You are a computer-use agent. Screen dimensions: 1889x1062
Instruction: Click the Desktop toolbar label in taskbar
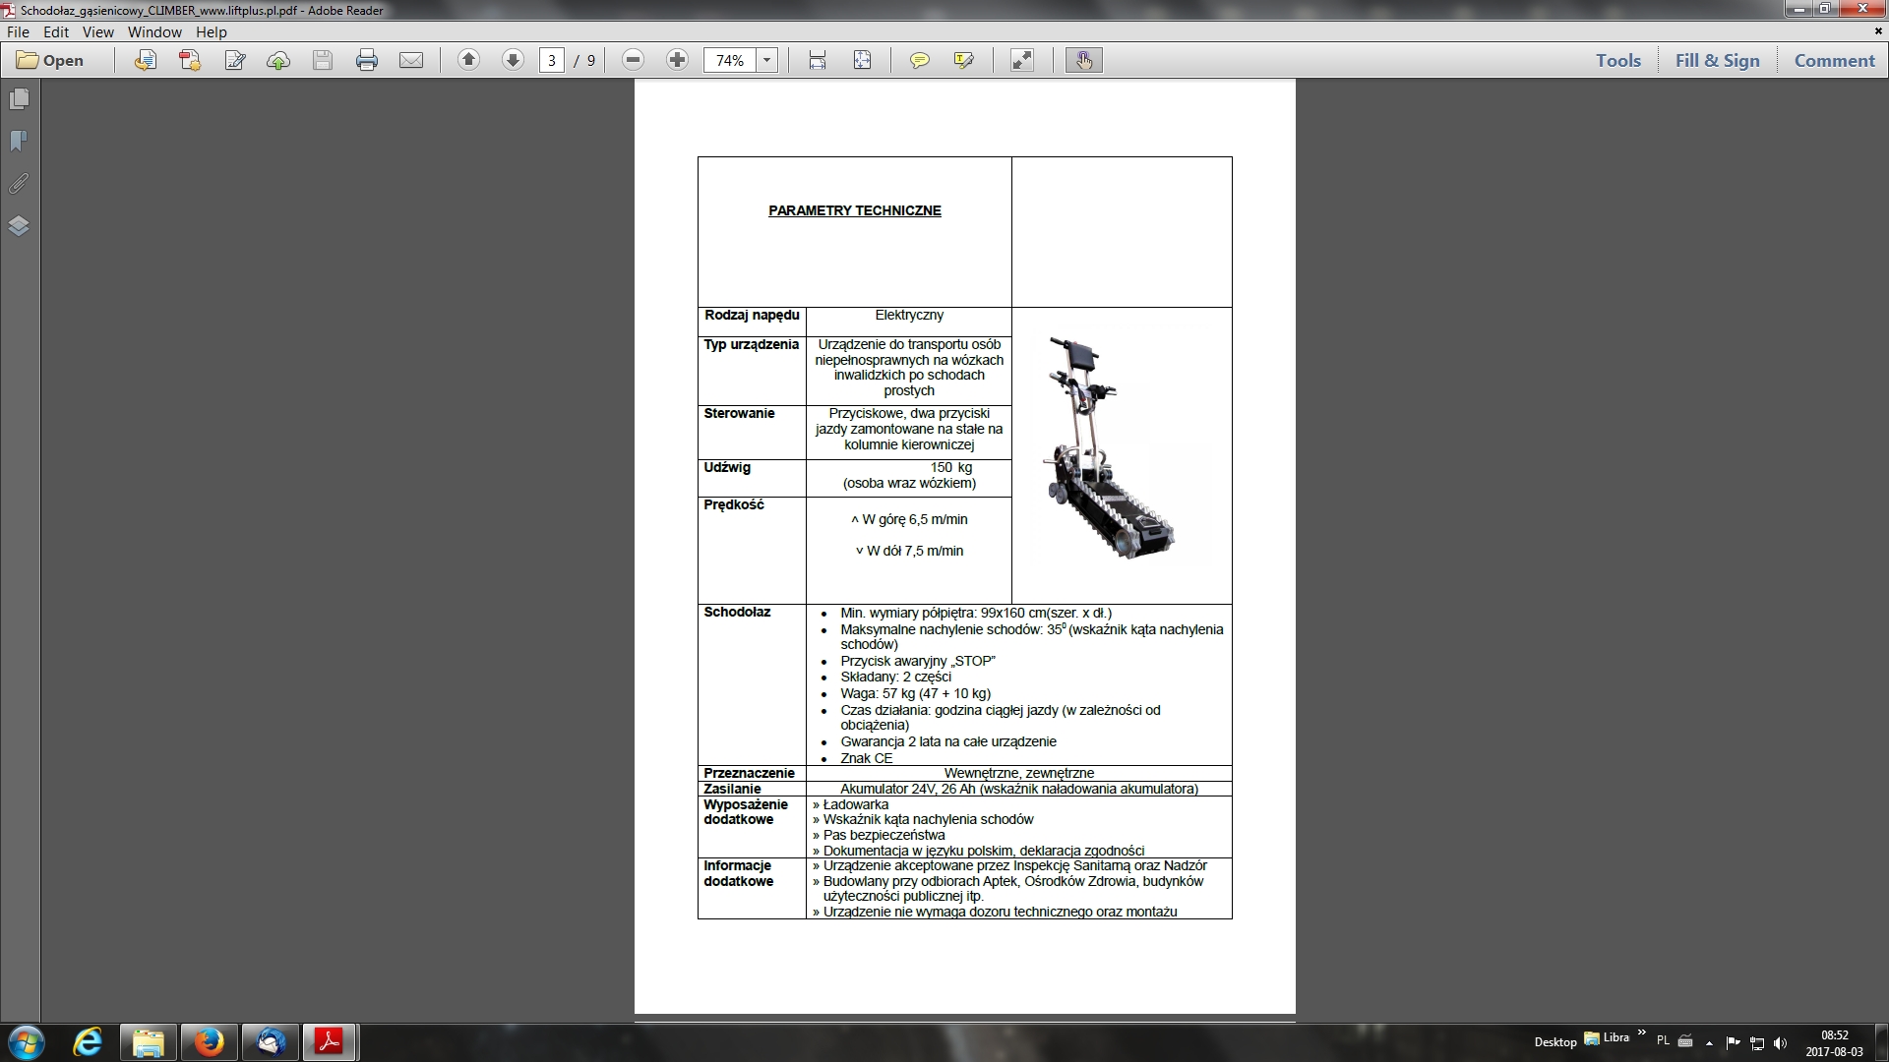[1554, 1042]
